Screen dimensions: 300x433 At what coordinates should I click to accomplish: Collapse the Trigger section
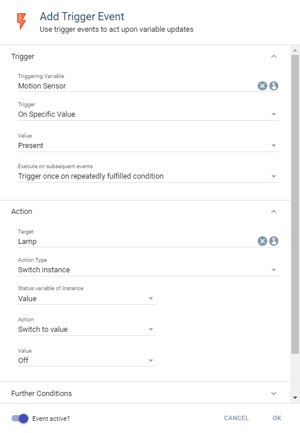click(273, 57)
